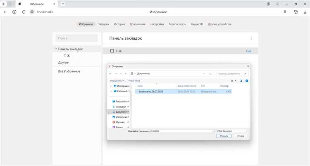Open help with the blue question icon
Image resolution: width=310 pixels, height=166 pixels.
point(247,81)
